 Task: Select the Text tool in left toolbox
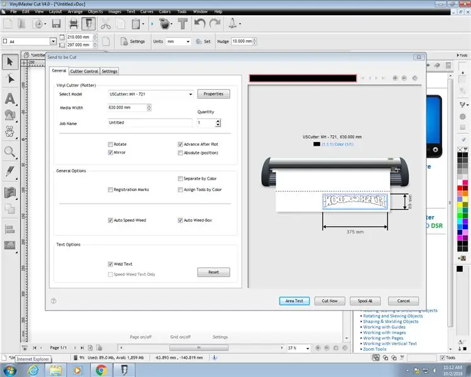10,99
